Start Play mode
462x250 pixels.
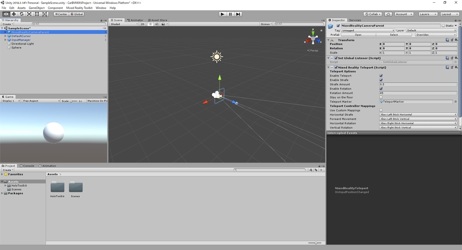[223, 14]
